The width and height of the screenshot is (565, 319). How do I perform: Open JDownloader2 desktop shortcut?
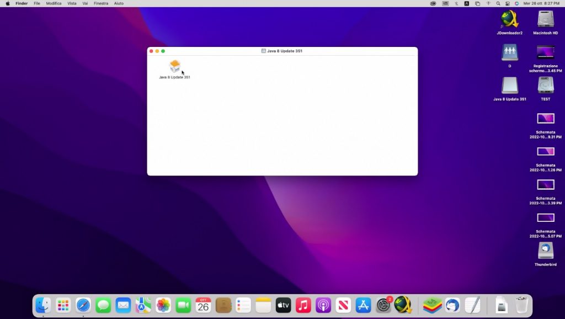coord(509,19)
